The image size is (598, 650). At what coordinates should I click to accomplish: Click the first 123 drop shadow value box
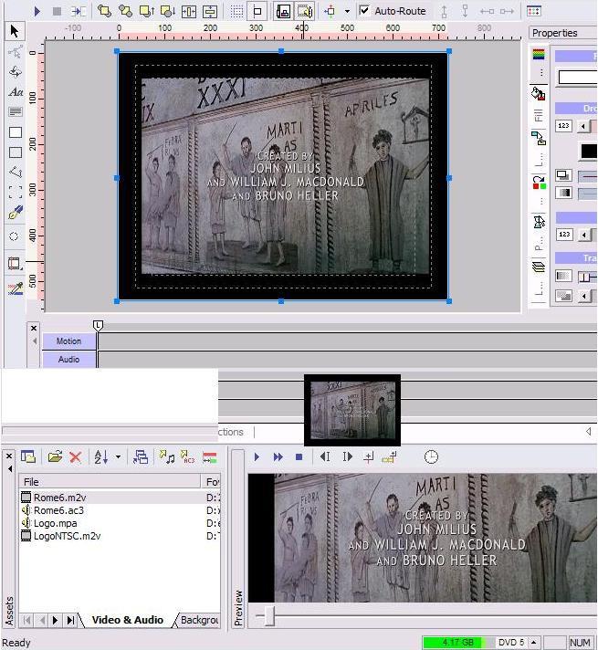pyautogui.click(x=563, y=126)
